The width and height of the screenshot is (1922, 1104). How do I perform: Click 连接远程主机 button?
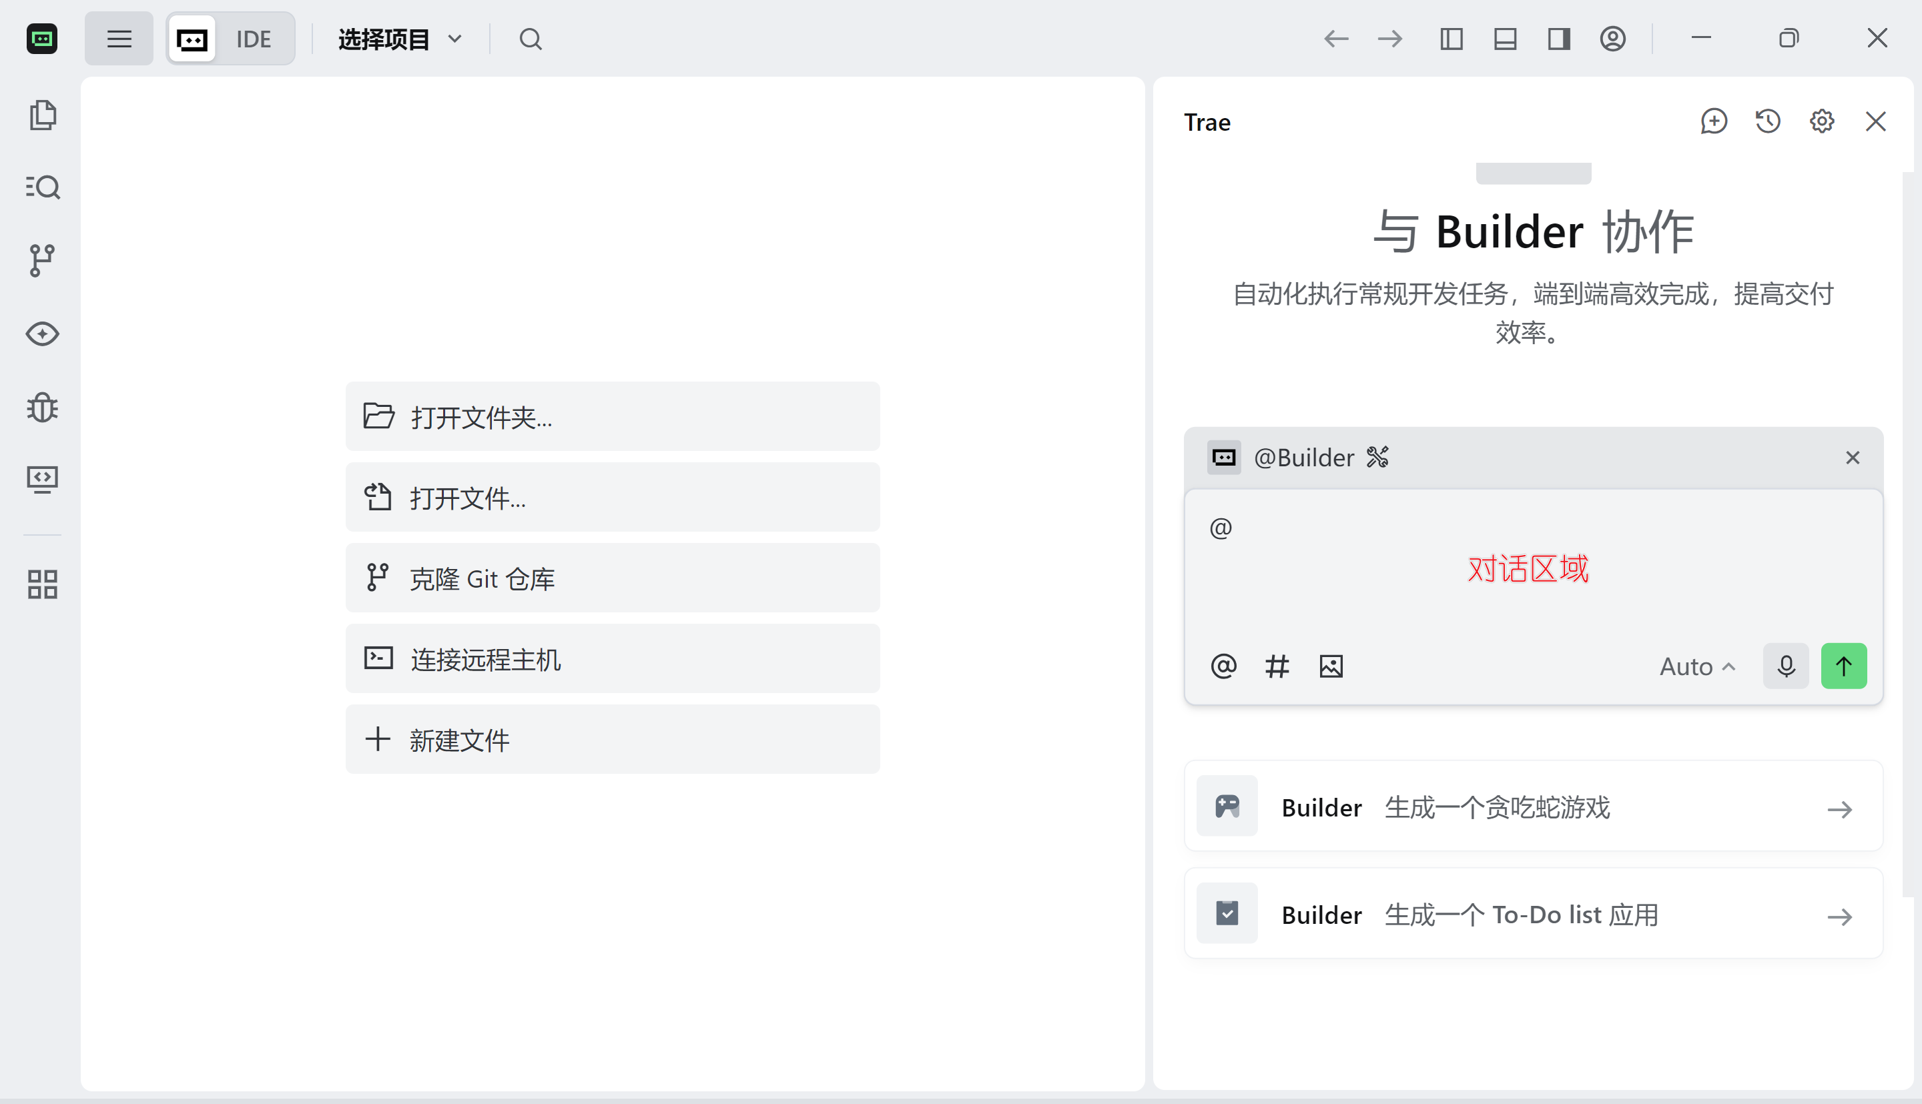coord(613,659)
